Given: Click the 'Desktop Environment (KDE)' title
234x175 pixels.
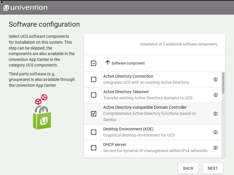Looking at the screenshot, I should 128,129.
